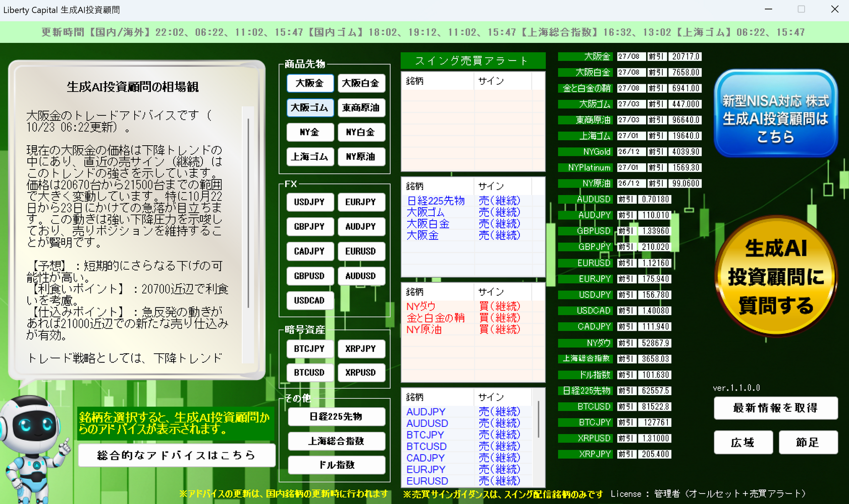Select the 大阪ゴム commodity button

(310, 108)
